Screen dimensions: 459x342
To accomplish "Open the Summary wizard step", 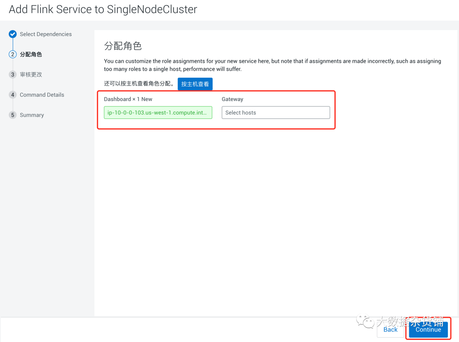I will coord(32,115).
